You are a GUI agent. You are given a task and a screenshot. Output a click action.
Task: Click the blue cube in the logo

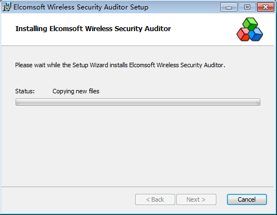256,34
